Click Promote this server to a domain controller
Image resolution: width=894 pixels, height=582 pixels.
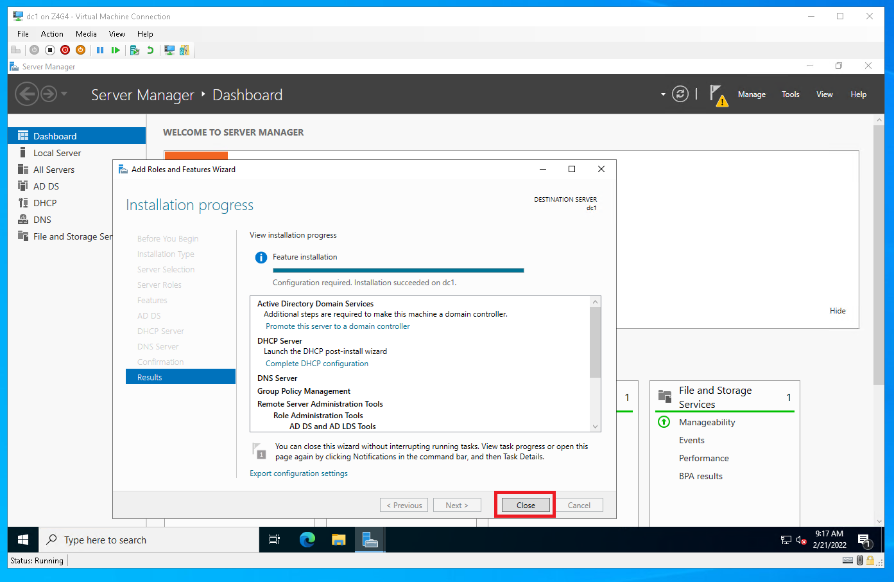[x=338, y=326]
